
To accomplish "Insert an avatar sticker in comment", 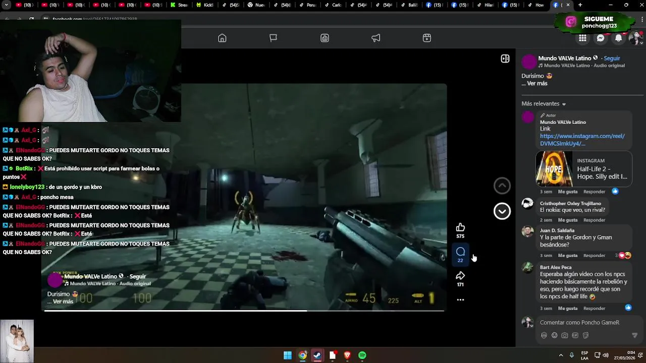I will click(x=544, y=335).
